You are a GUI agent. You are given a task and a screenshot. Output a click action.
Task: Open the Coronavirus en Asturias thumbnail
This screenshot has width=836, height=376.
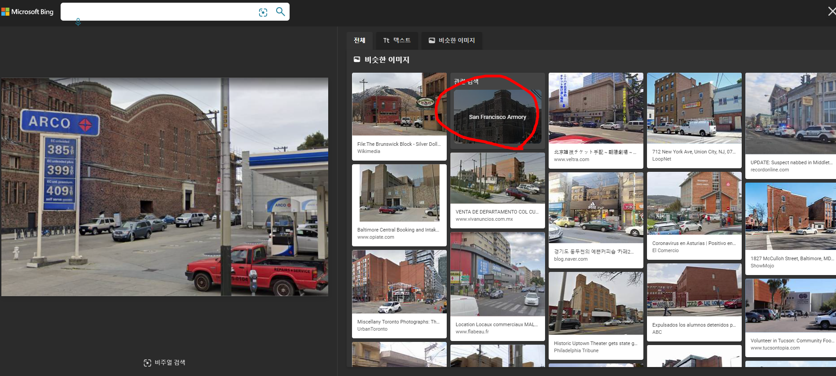pos(694,203)
